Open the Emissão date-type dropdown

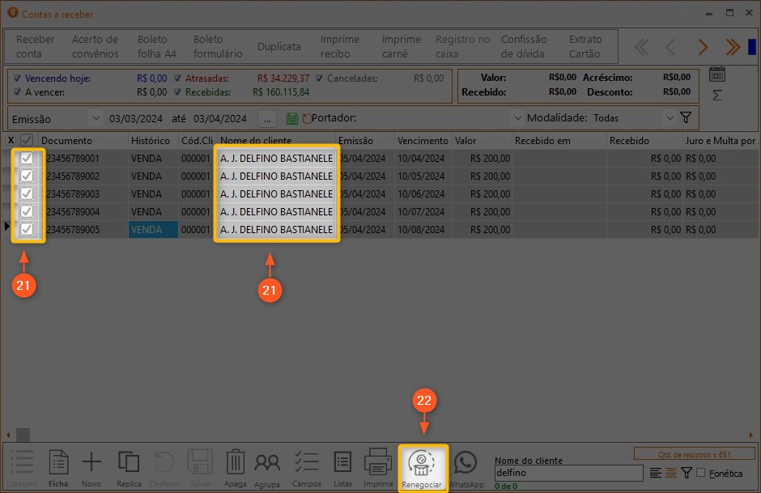(96, 119)
